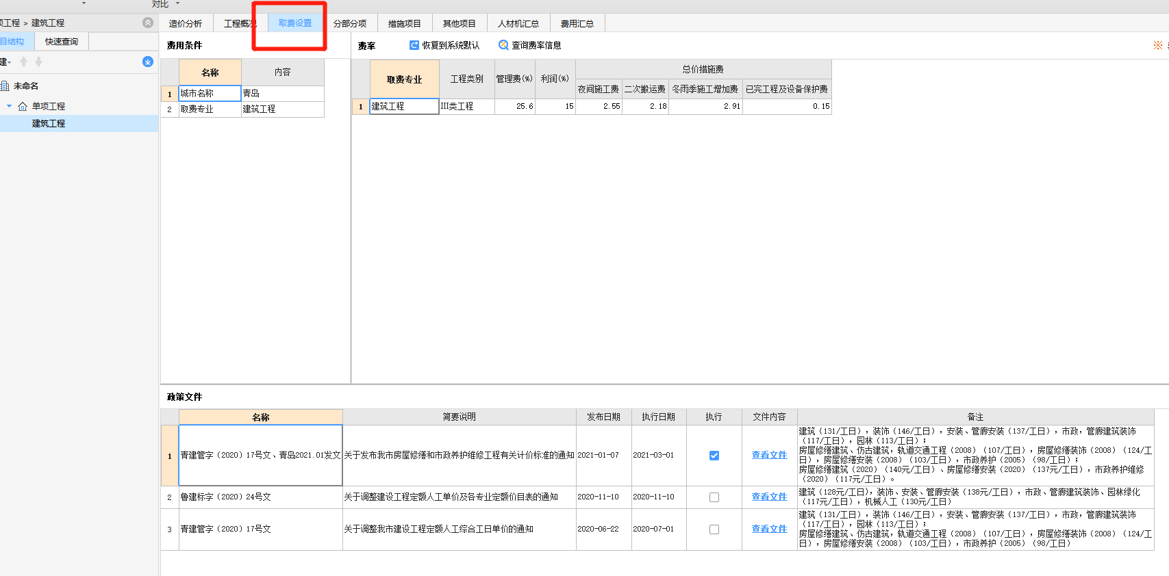Switch to the 造价分析 tab
Screen dimensions: 1169x576
coord(186,23)
